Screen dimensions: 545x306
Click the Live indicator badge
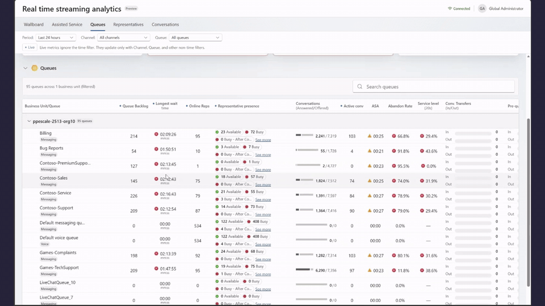(x=30, y=48)
